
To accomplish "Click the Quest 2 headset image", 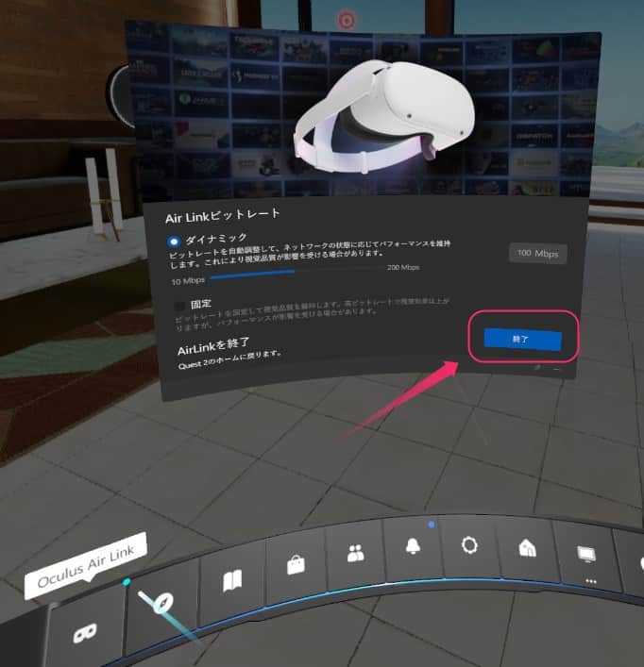I will pos(384,117).
